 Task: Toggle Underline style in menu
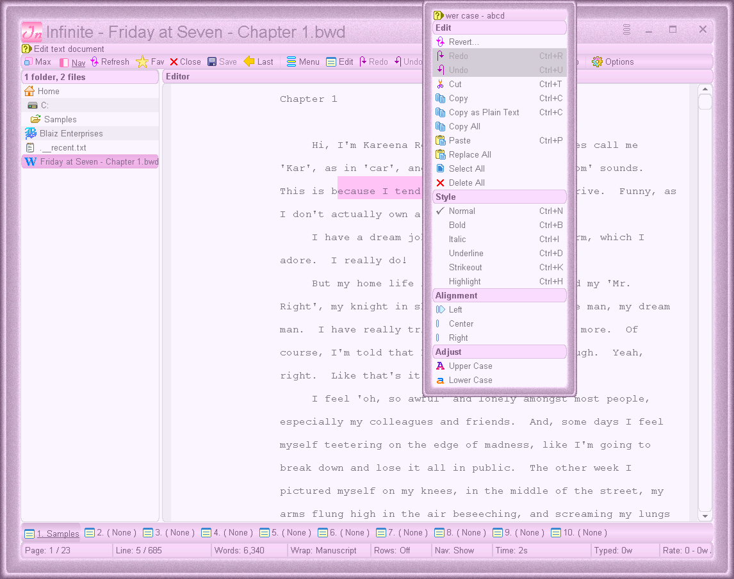tap(500, 253)
